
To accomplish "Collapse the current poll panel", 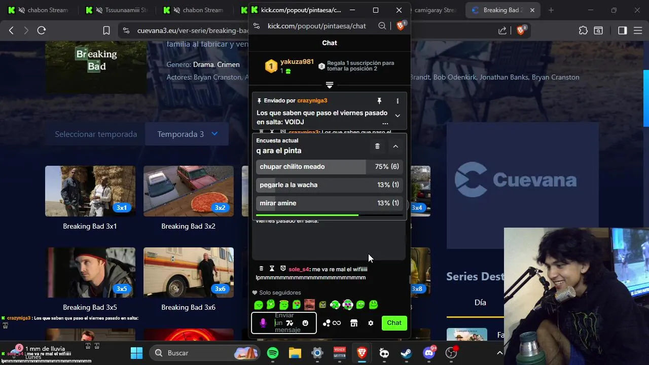I will (395, 146).
